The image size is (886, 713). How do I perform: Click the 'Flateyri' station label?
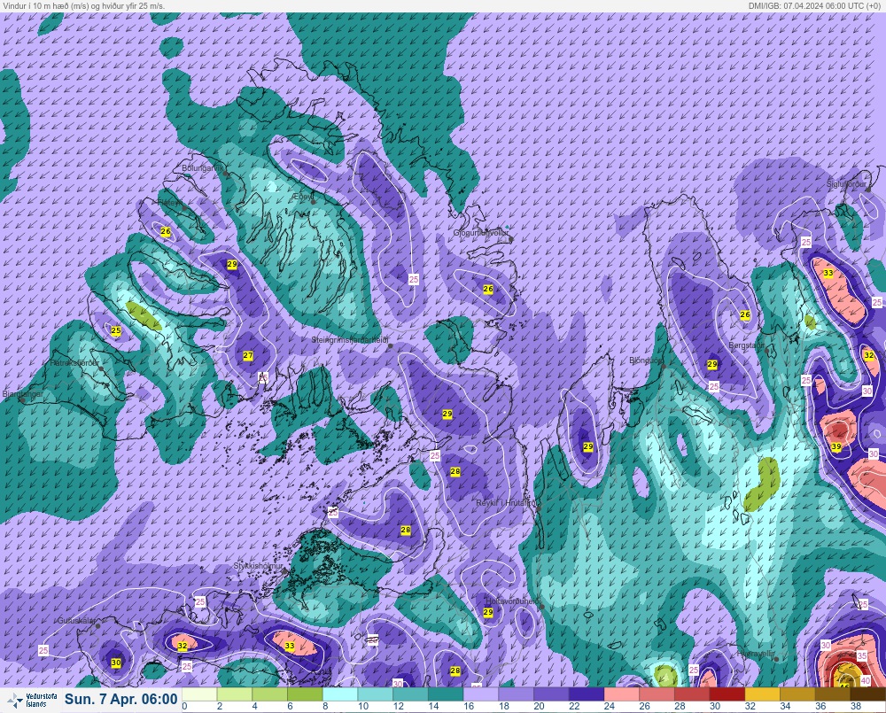tap(170, 202)
